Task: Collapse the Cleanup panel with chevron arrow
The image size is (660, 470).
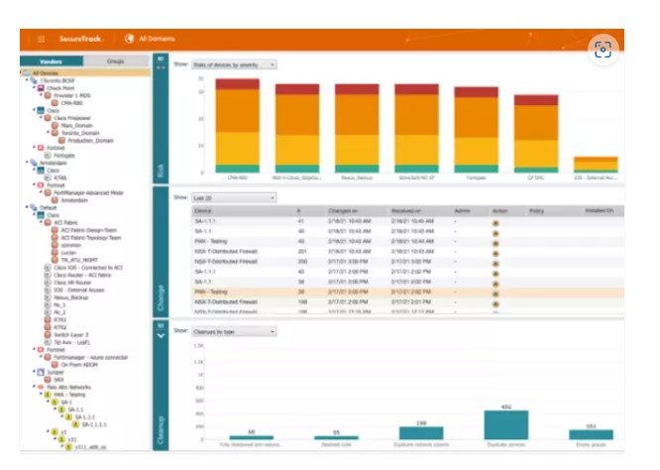Action: 161,336
